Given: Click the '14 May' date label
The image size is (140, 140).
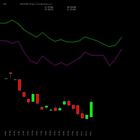Looking at the screenshot, I should coord(32,133).
